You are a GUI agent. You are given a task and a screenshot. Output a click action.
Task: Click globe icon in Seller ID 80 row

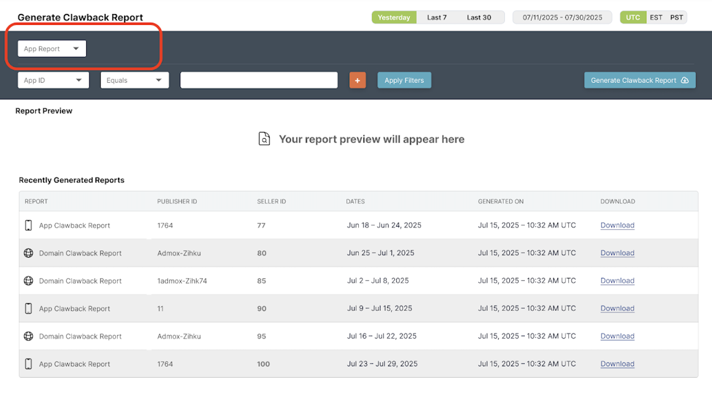[28, 253]
